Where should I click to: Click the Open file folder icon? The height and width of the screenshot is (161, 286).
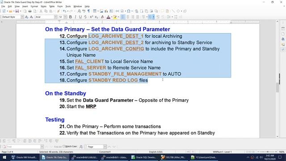[11, 11]
